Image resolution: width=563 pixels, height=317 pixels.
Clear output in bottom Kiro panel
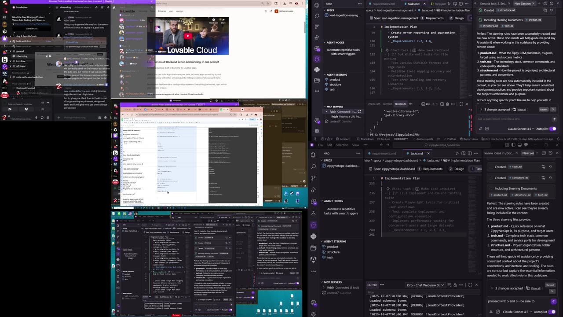[449, 285]
